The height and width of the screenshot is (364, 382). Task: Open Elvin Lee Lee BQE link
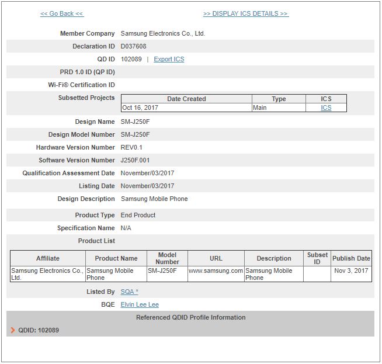tap(140, 304)
